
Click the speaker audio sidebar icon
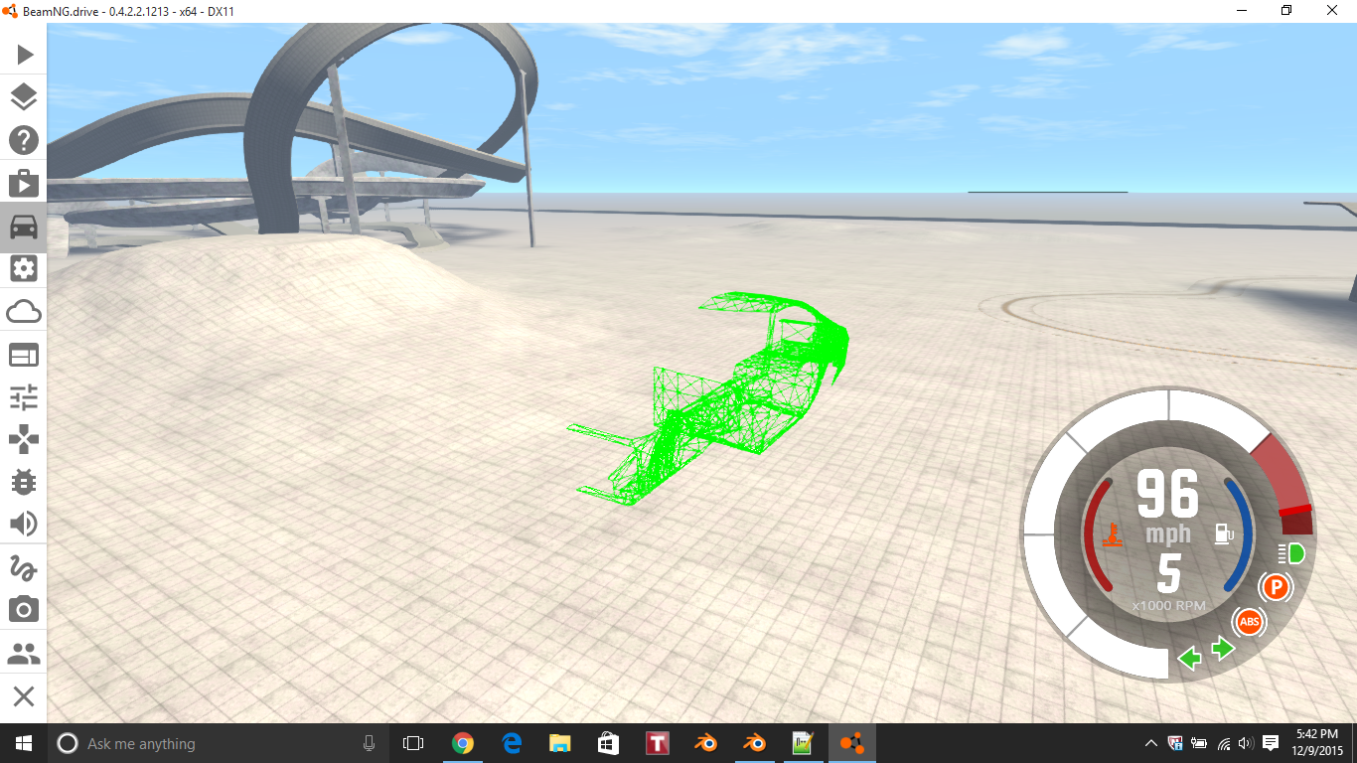[x=24, y=524]
